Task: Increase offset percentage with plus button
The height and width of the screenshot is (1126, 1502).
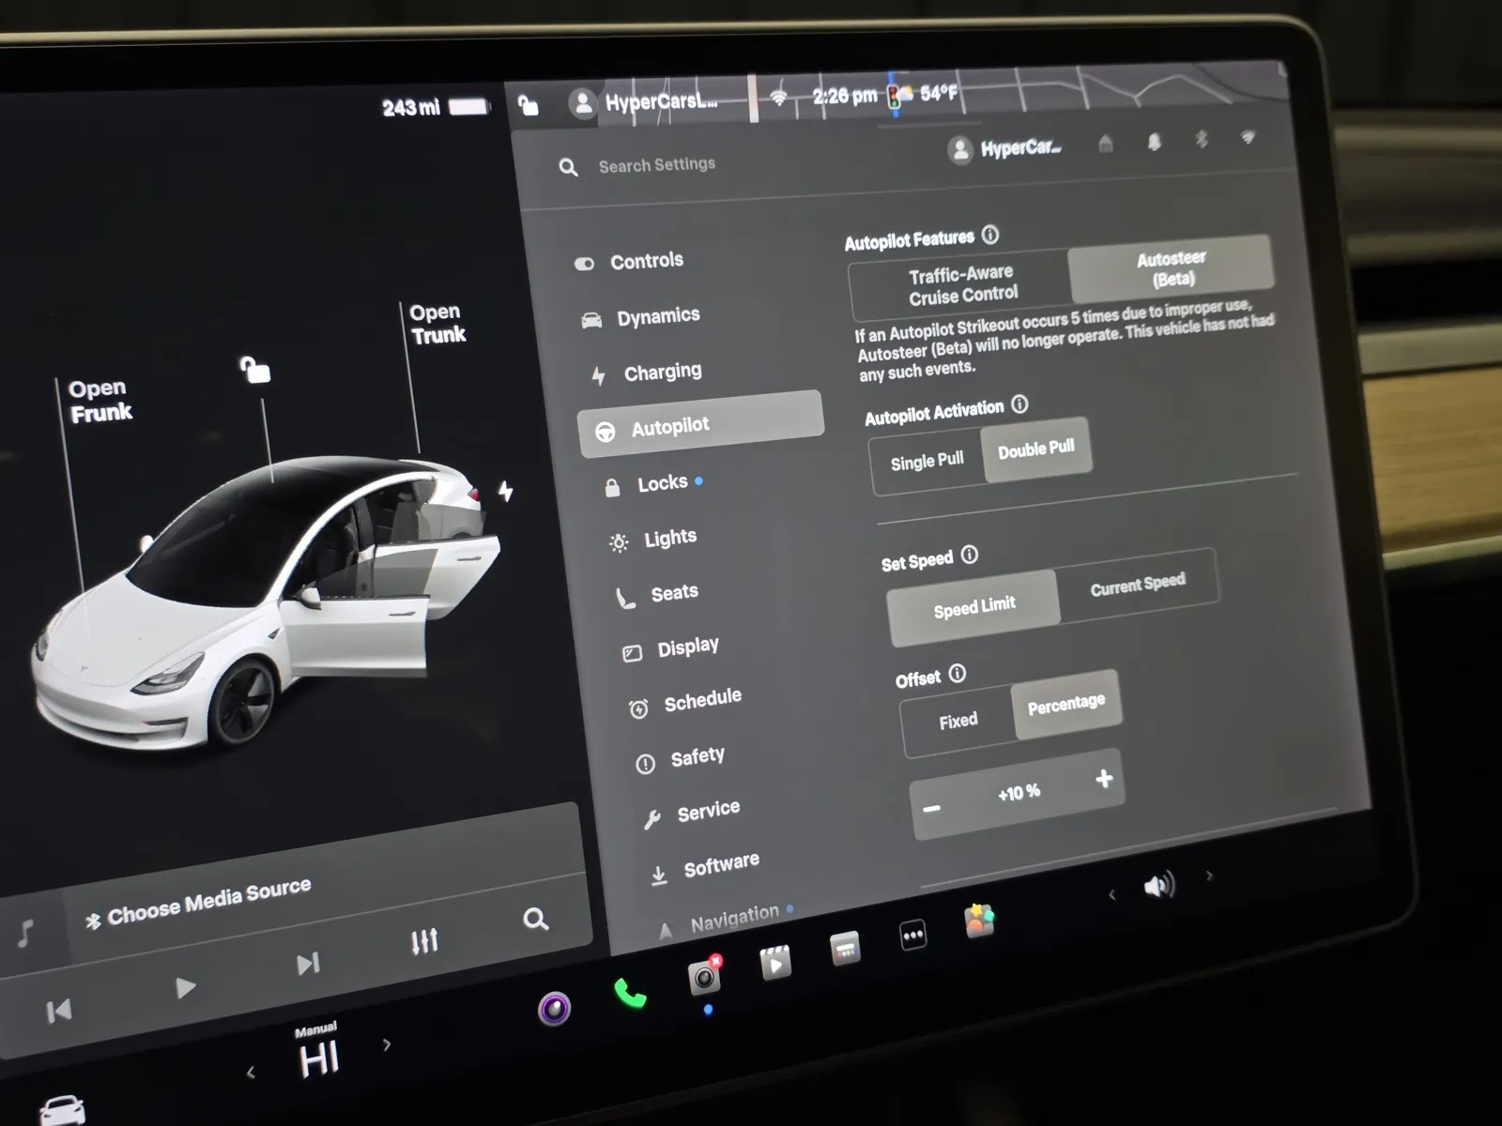Action: pyautogui.click(x=1104, y=779)
